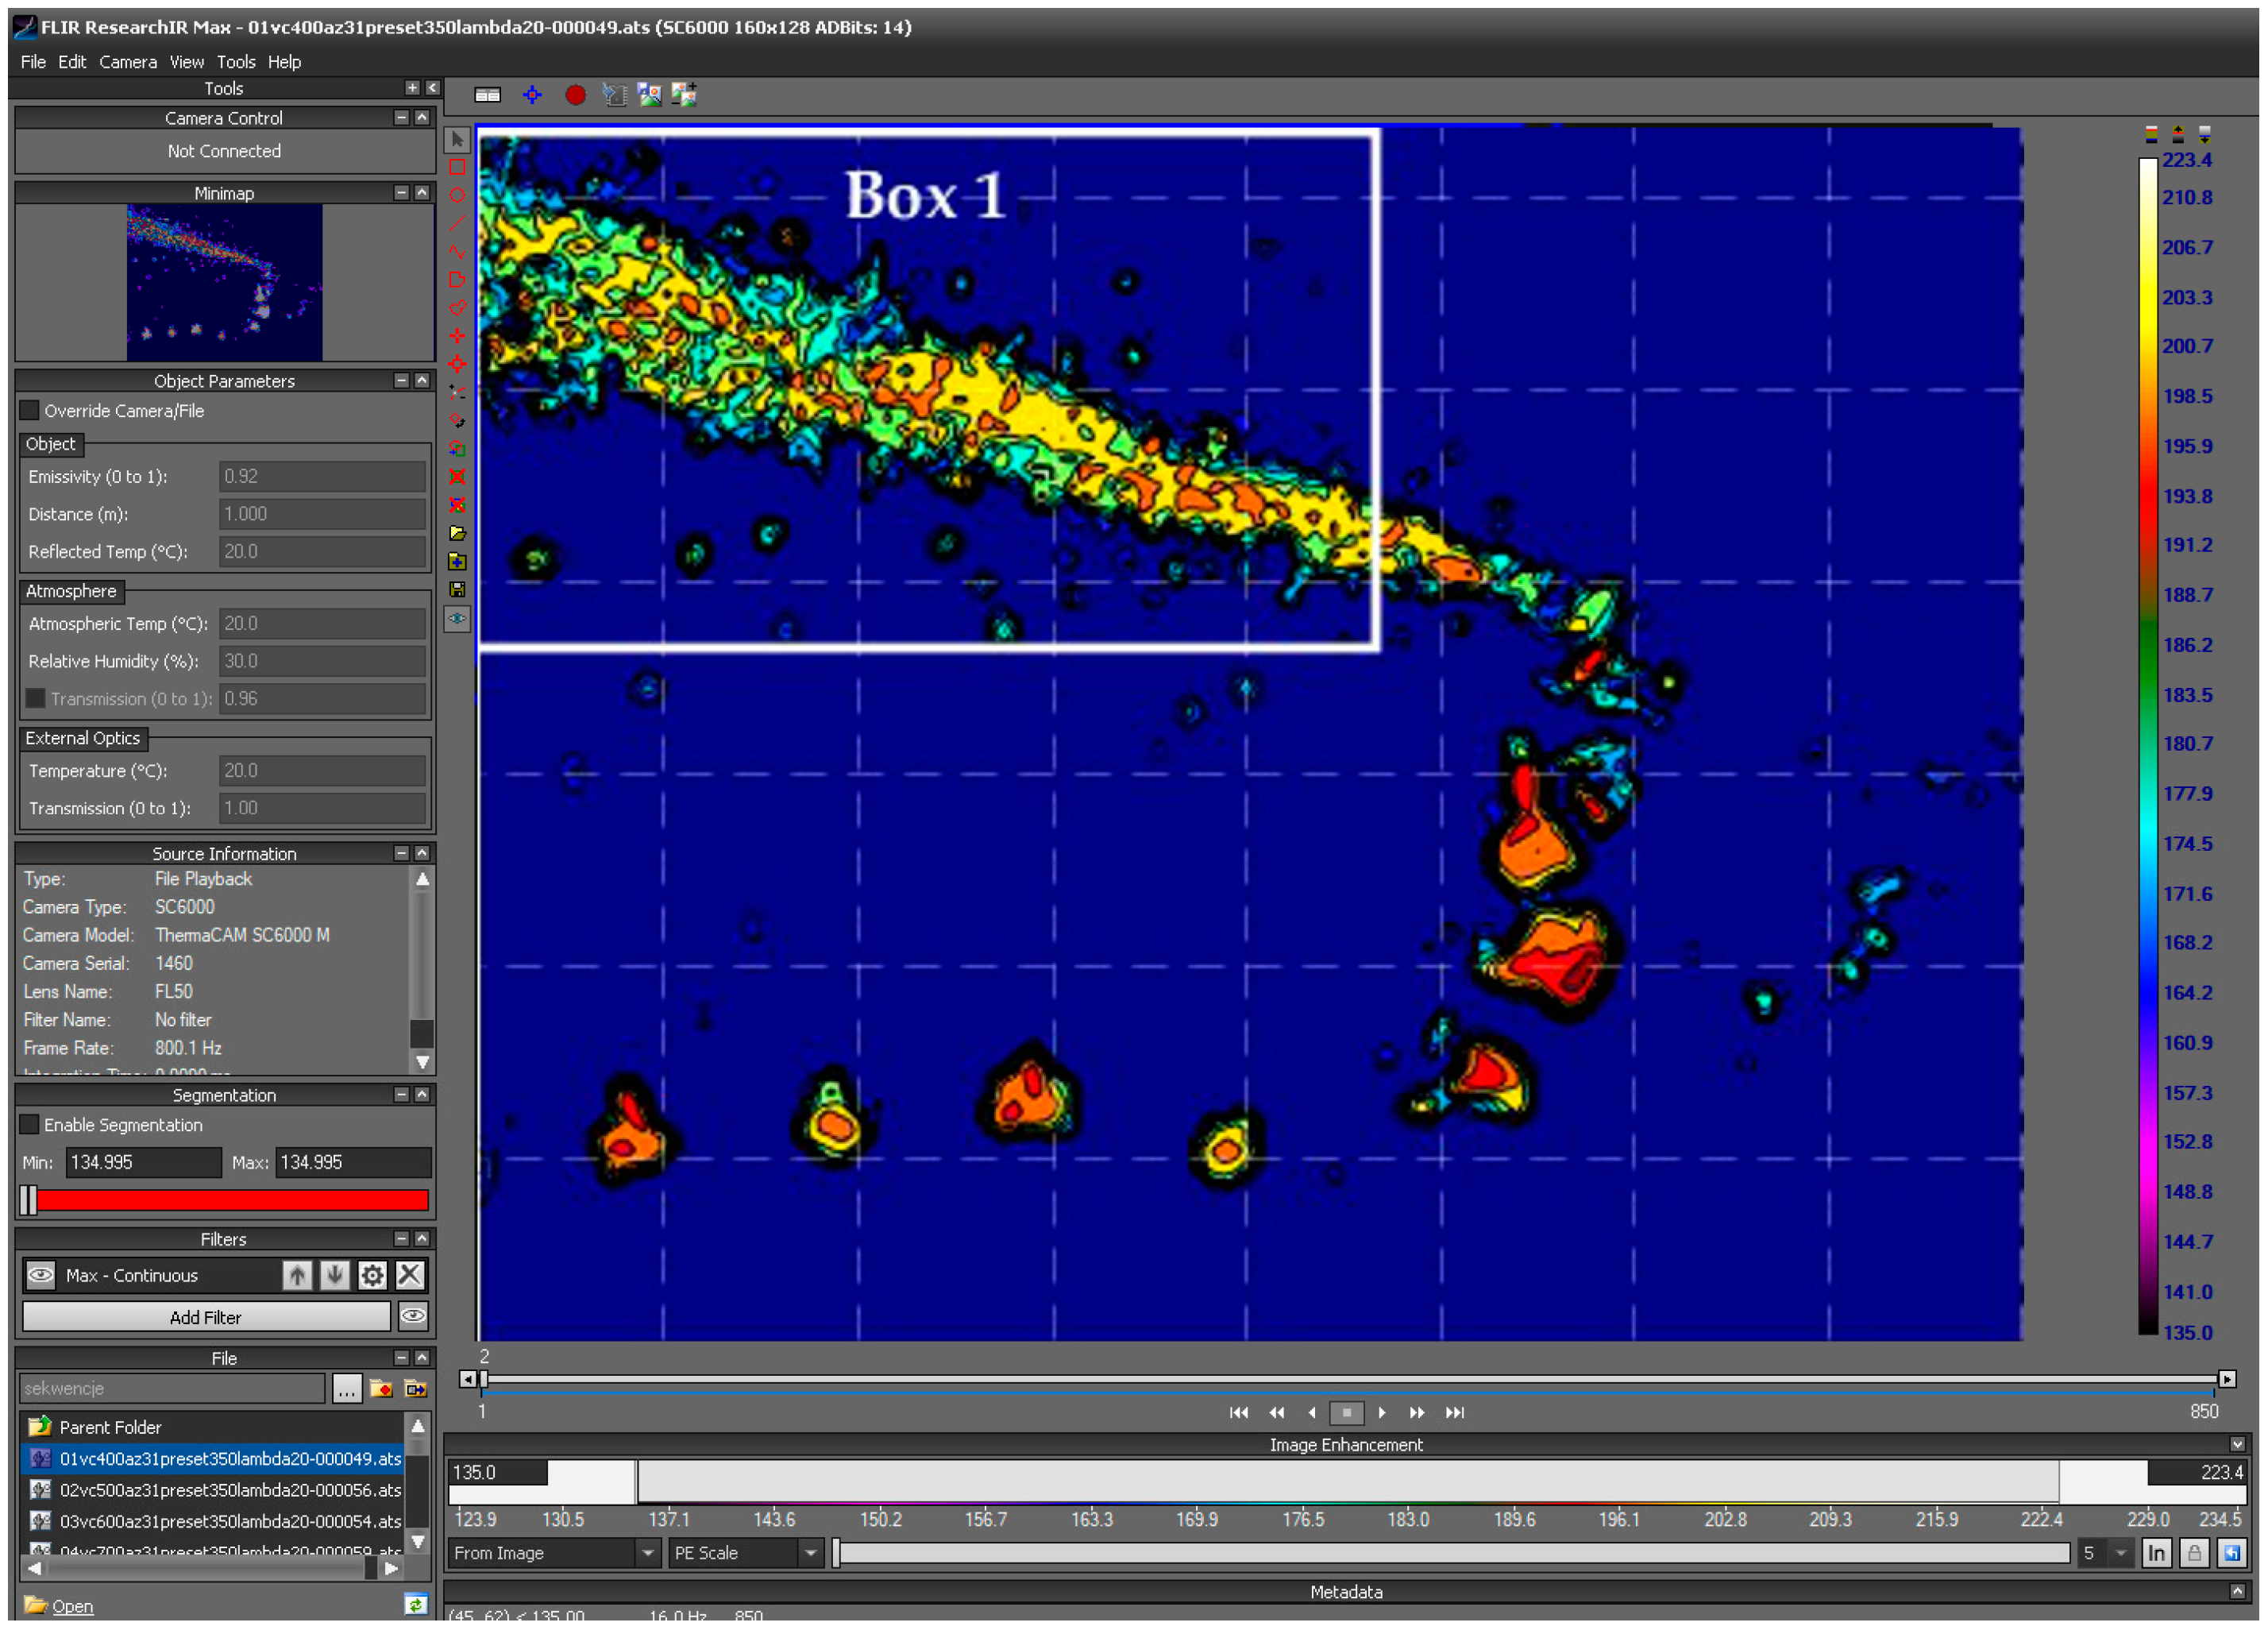Click the red segmentation range slider
Viewport: 2268px width, 1634px height.
tap(230, 1201)
